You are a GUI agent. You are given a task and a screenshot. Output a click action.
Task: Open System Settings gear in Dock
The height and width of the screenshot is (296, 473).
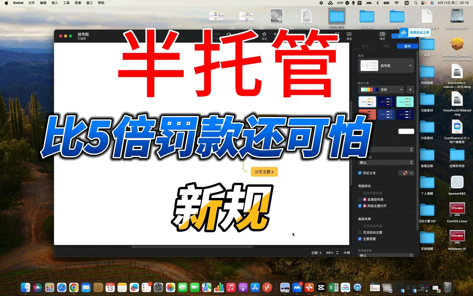158,288
